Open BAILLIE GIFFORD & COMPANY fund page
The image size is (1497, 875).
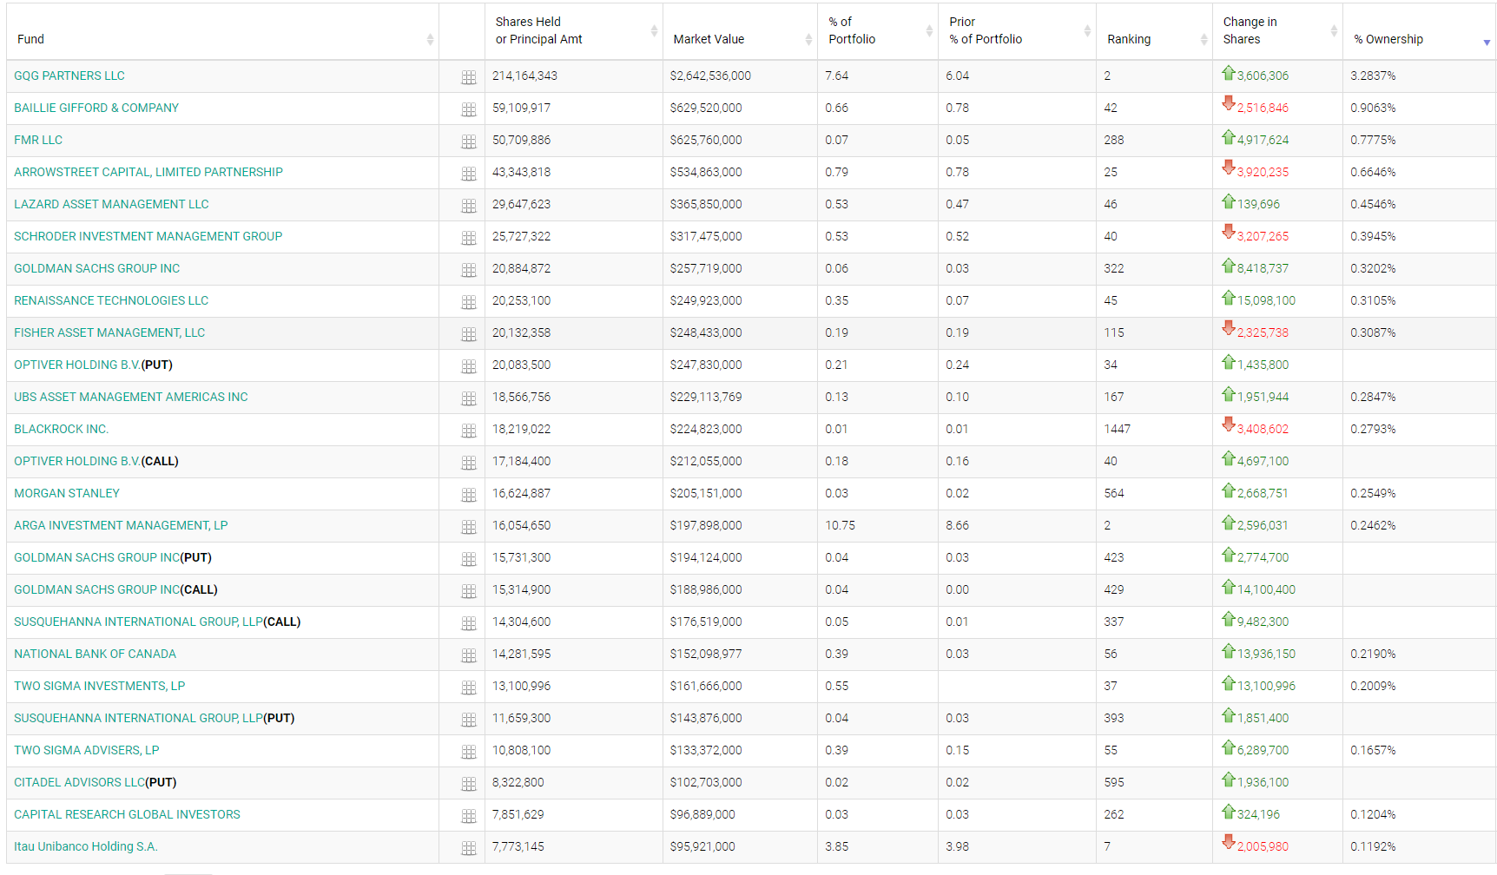click(96, 108)
